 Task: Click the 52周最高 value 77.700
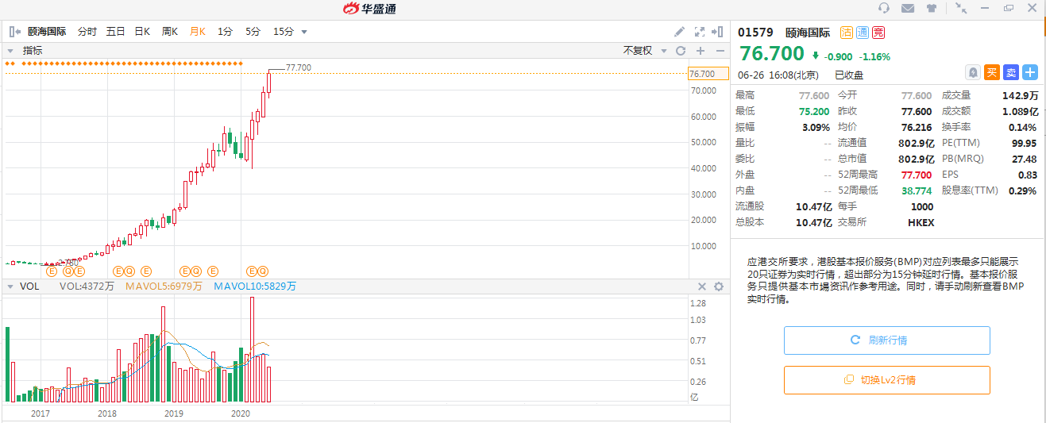(916, 174)
